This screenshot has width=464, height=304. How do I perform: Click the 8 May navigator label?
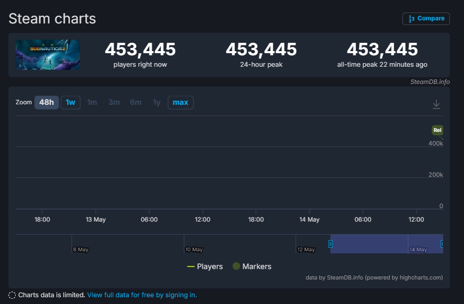[80, 249]
